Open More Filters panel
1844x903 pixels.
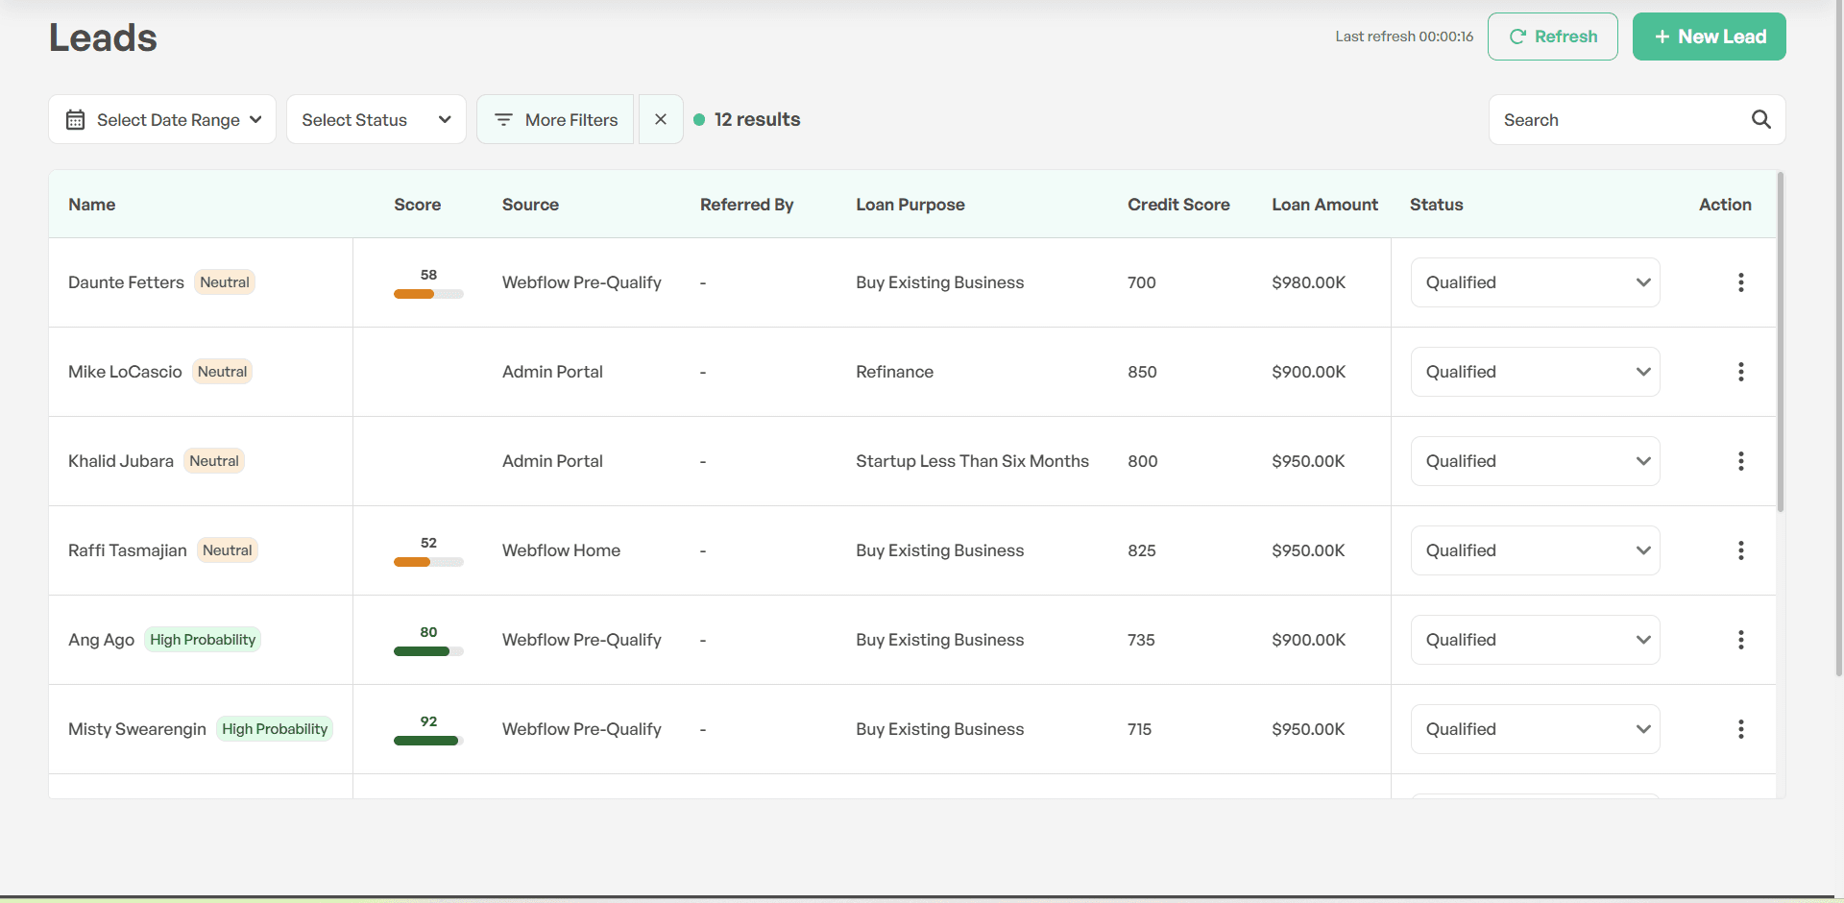555,119
